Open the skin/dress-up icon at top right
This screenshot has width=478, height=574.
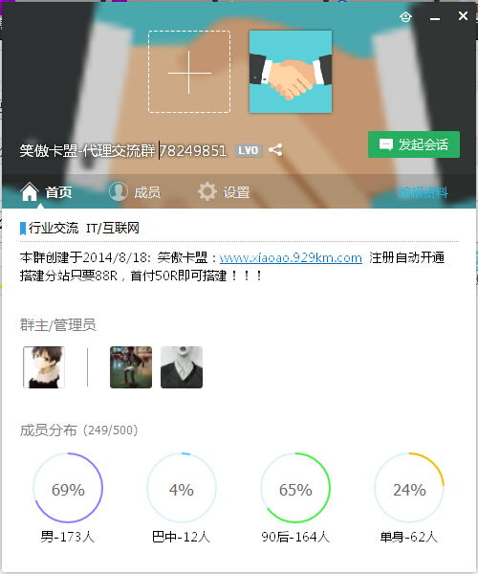point(405,17)
